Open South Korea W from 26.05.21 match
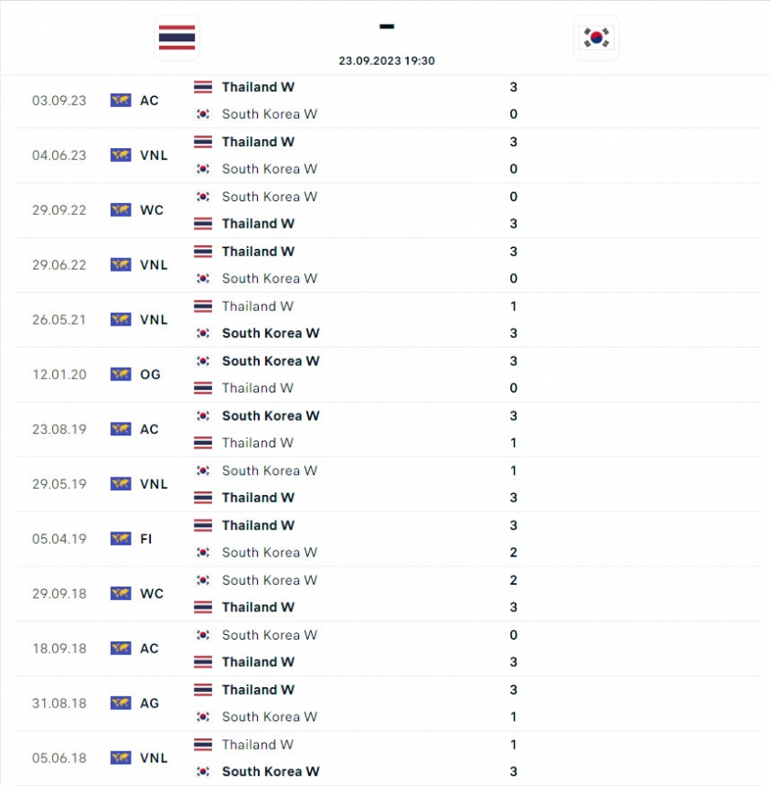 271,333
